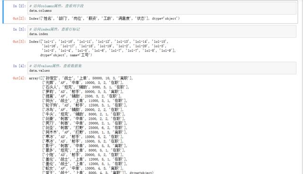Click the '工龄' column name in Out[2]
303x174 pixels.
[x=107, y=18]
